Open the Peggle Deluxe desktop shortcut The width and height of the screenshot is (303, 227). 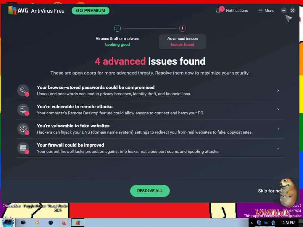(35, 206)
